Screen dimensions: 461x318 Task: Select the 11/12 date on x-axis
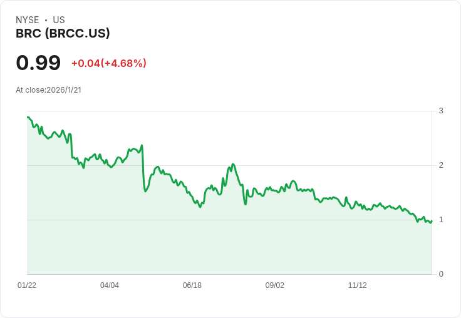point(358,285)
